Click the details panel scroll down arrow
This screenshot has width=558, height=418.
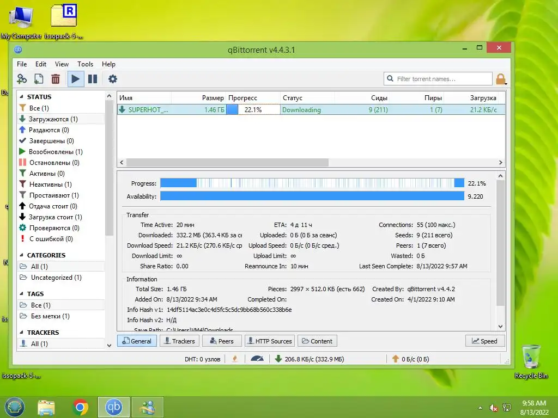coord(500,327)
